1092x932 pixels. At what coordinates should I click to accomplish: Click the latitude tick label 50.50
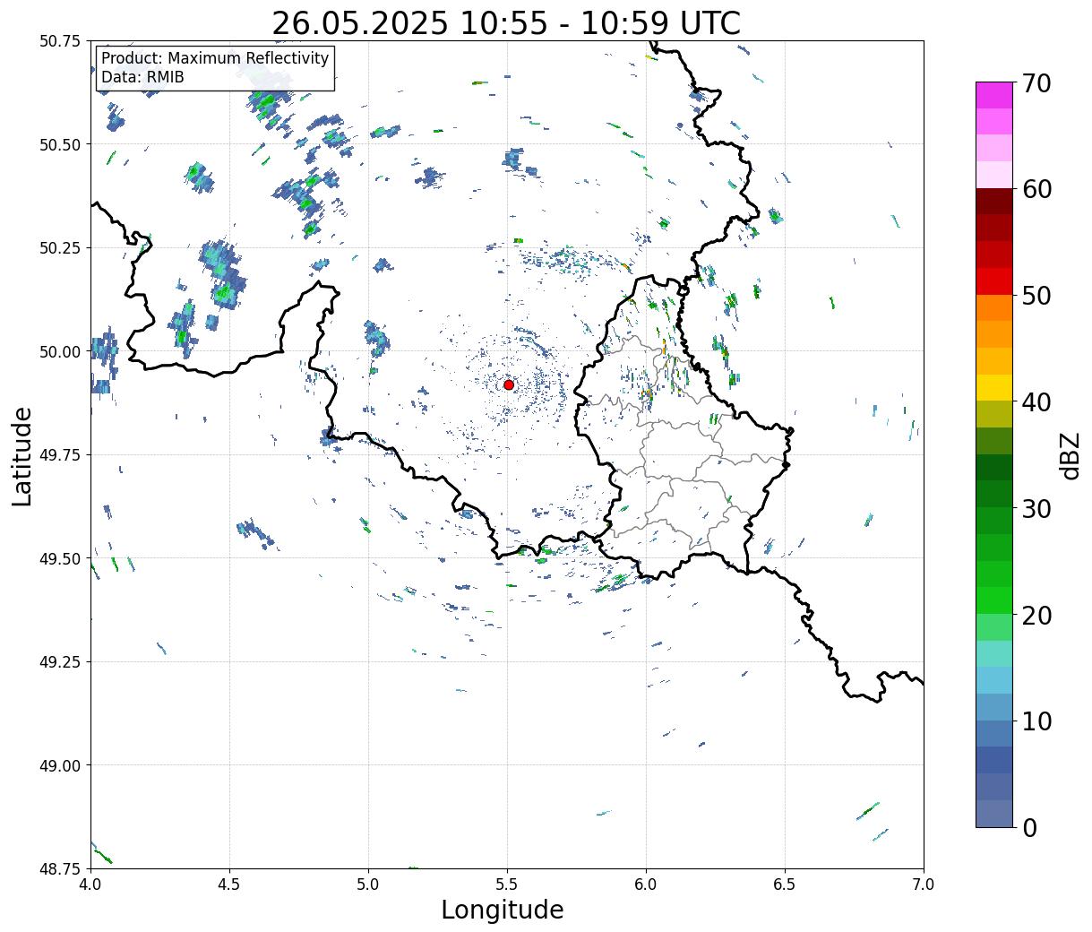(x=60, y=144)
